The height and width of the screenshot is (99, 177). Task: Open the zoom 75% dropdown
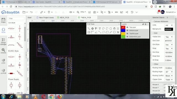click(x=83, y=12)
